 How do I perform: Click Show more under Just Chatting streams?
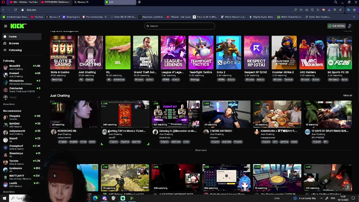pyautogui.click(x=201, y=150)
